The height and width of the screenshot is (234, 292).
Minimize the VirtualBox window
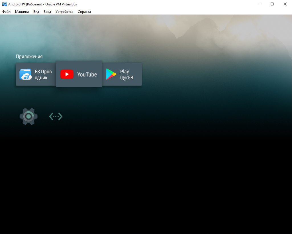click(x=259, y=4)
